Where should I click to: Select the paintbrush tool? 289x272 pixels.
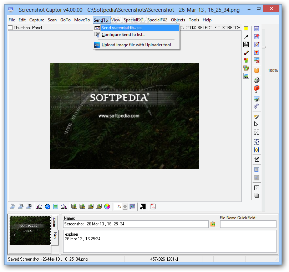pos(246,53)
